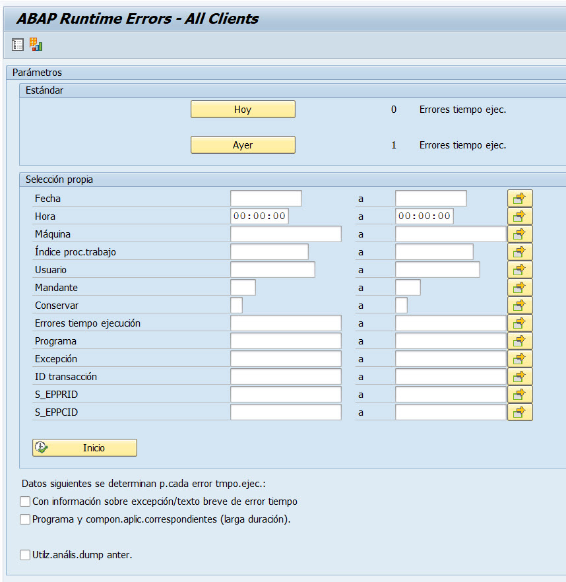Screen dimensions: 566x582
Task: Click the list overview icon in the toolbar
Action: (x=18, y=45)
